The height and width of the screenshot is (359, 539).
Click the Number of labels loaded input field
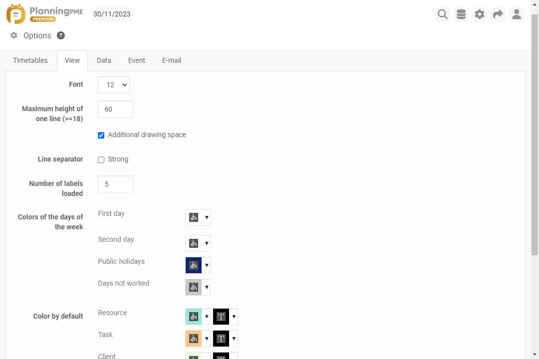click(115, 184)
